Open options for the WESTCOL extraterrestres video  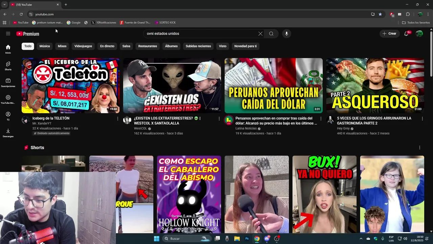coord(219,119)
